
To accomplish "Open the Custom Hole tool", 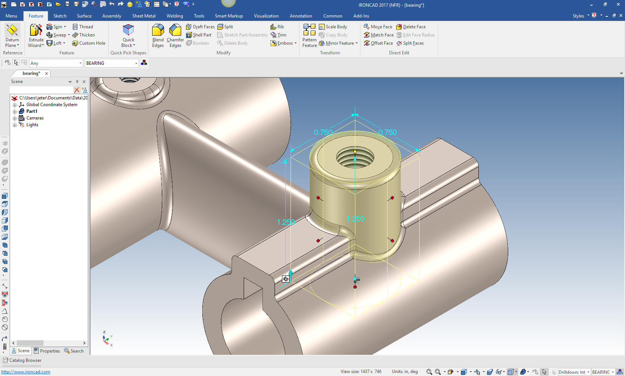I will 89,43.
